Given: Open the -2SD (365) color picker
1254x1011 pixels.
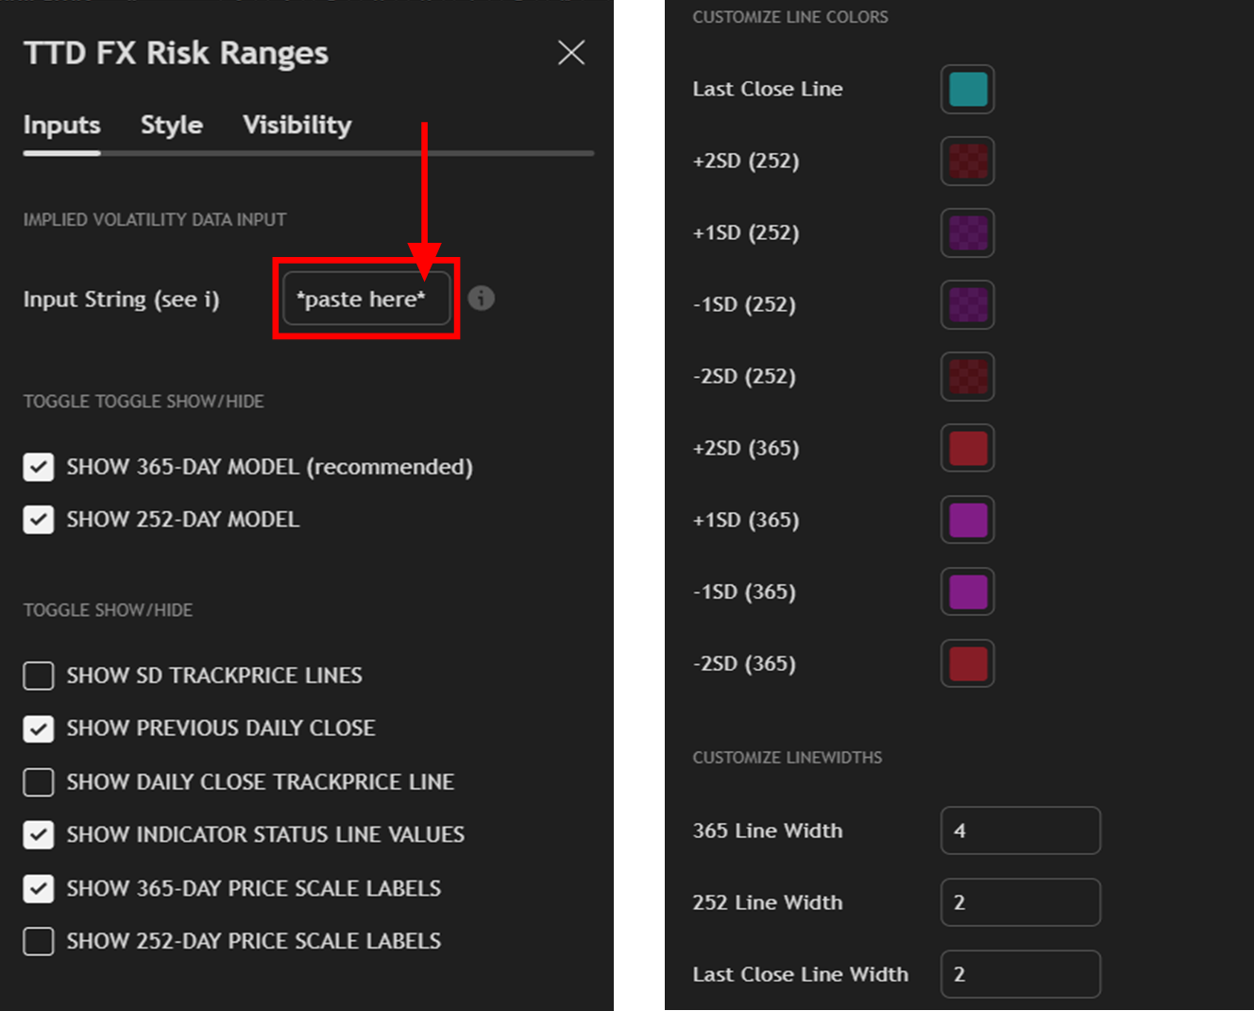Looking at the screenshot, I should tap(967, 664).
